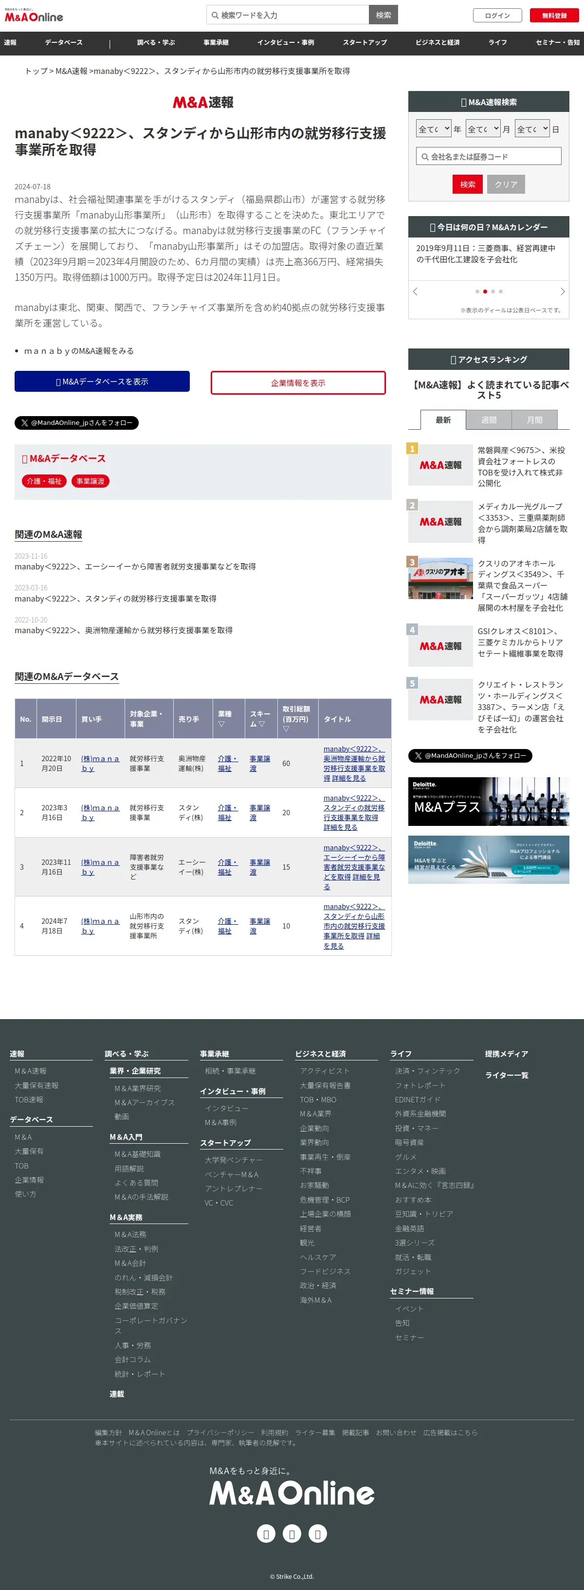Click footer link ライター一覧
Image resolution: width=584 pixels, height=1590 pixels.
pos(507,1075)
